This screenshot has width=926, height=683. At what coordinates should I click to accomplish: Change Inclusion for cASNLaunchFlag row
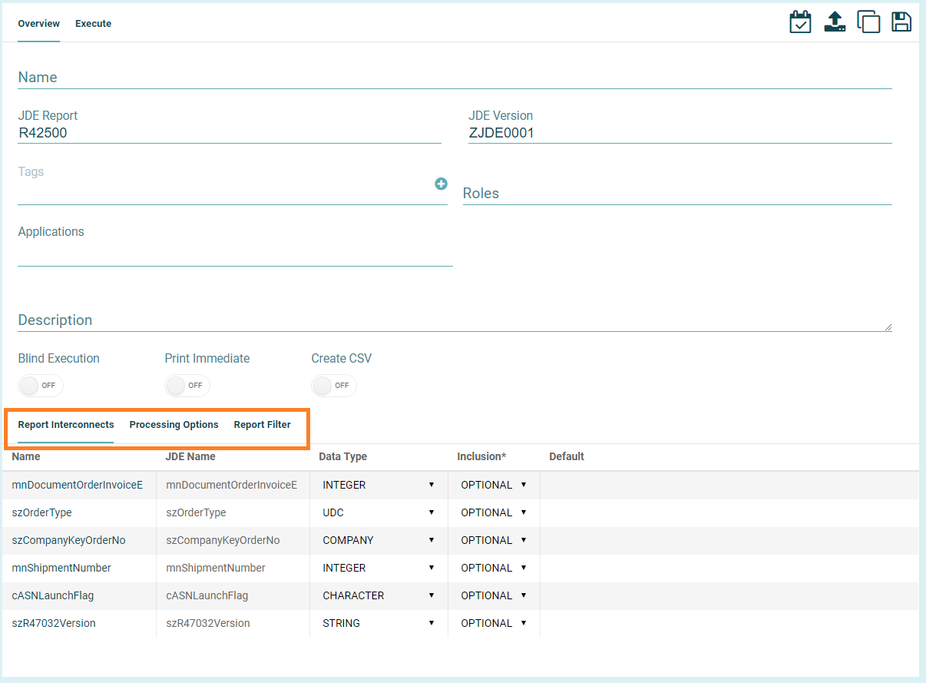pos(493,595)
